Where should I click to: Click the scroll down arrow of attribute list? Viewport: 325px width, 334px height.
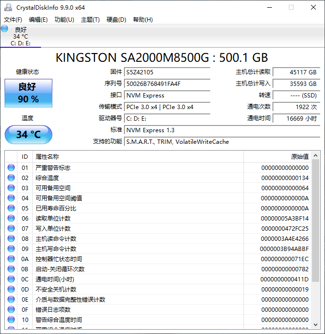click(x=316, y=325)
